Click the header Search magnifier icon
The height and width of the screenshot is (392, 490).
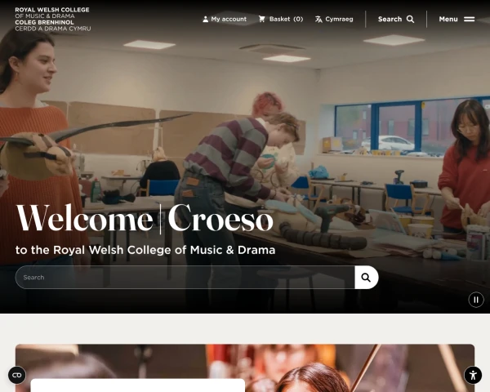click(410, 20)
